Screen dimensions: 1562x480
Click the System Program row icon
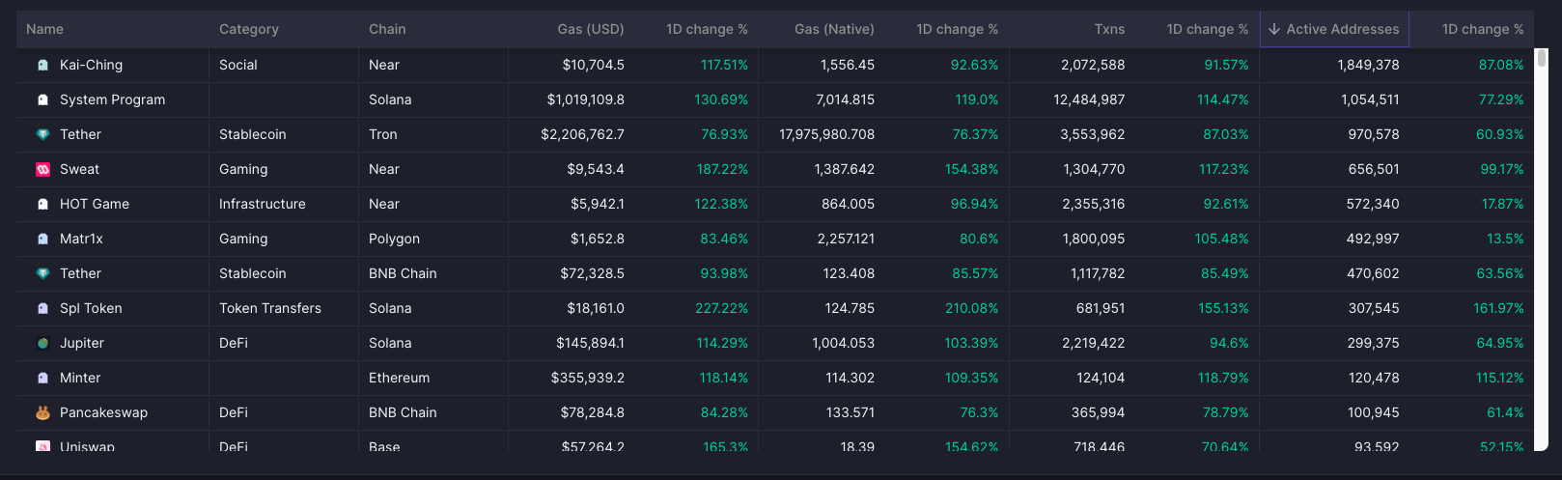pos(42,99)
